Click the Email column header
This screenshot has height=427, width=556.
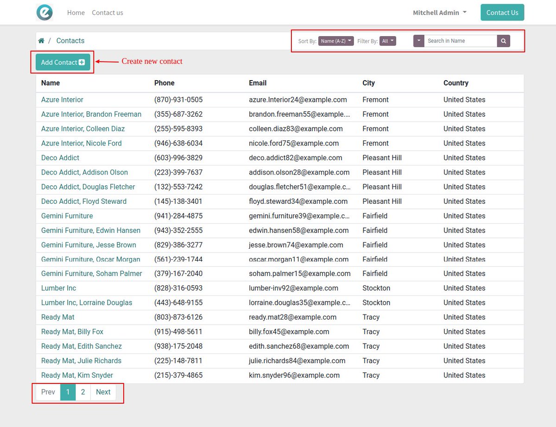coord(258,83)
